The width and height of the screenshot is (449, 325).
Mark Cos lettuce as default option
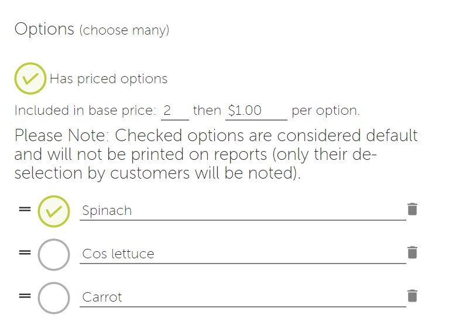54,255
